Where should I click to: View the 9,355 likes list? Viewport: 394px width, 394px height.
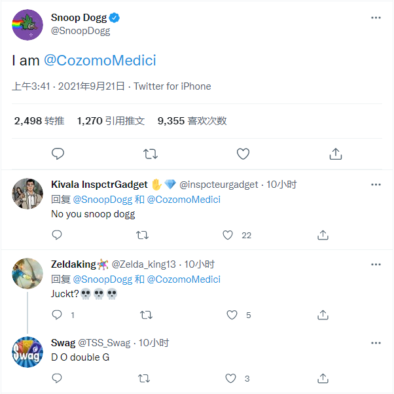click(x=192, y=120)
